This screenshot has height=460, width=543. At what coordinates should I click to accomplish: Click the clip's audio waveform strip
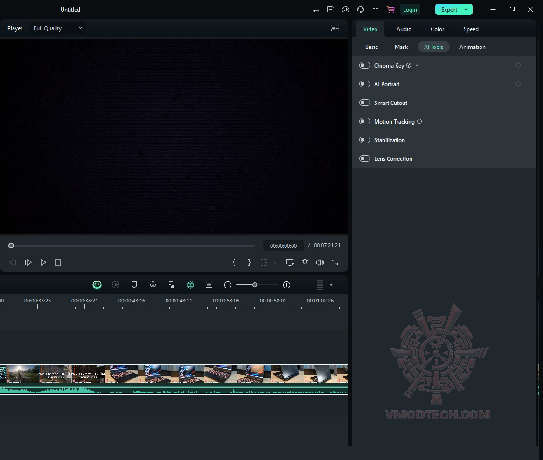coord(174,391)
